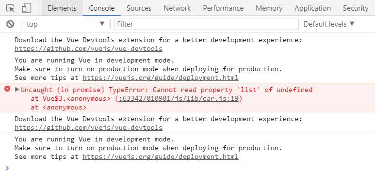Follow the last deployment.html link

coord(161,156)
